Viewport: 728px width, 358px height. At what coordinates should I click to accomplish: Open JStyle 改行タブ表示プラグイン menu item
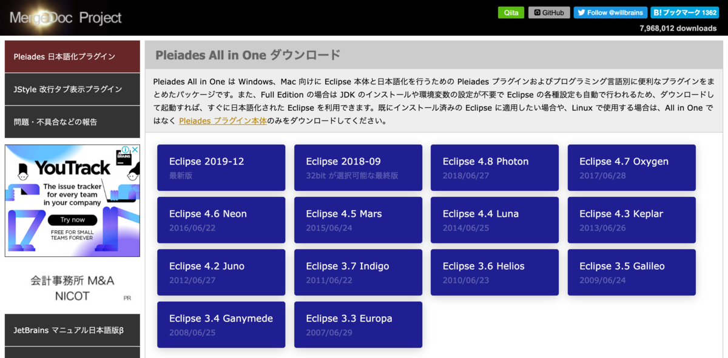pos(72,89)
